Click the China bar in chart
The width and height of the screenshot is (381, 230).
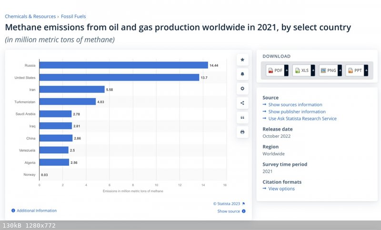coord(56,138)
